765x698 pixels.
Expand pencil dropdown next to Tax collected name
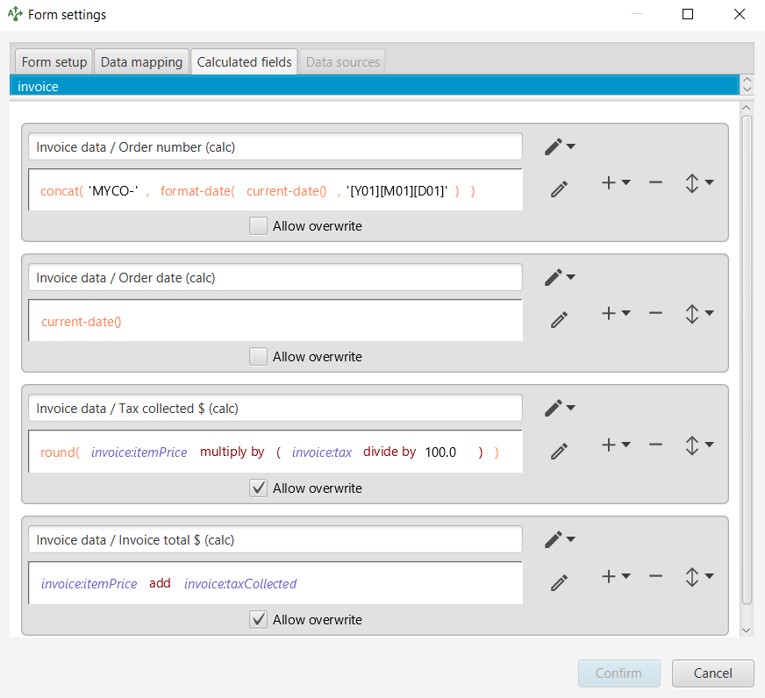point(559,408)
